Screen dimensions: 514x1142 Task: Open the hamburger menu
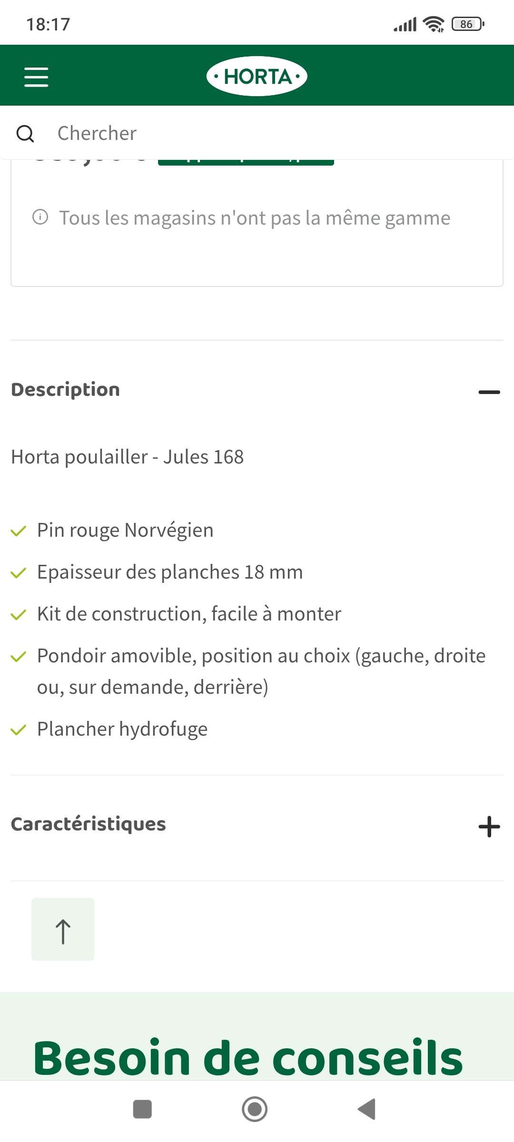36,77
